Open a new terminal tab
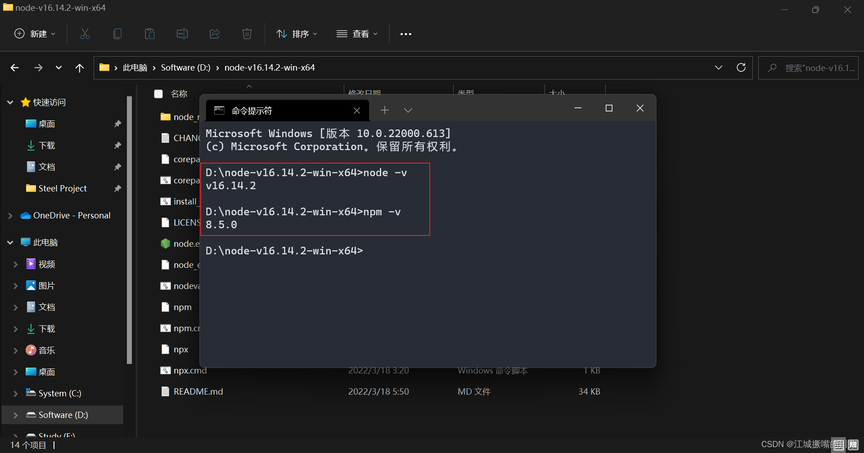The height and width of the screenshot is (453, 864). (385, 110)
